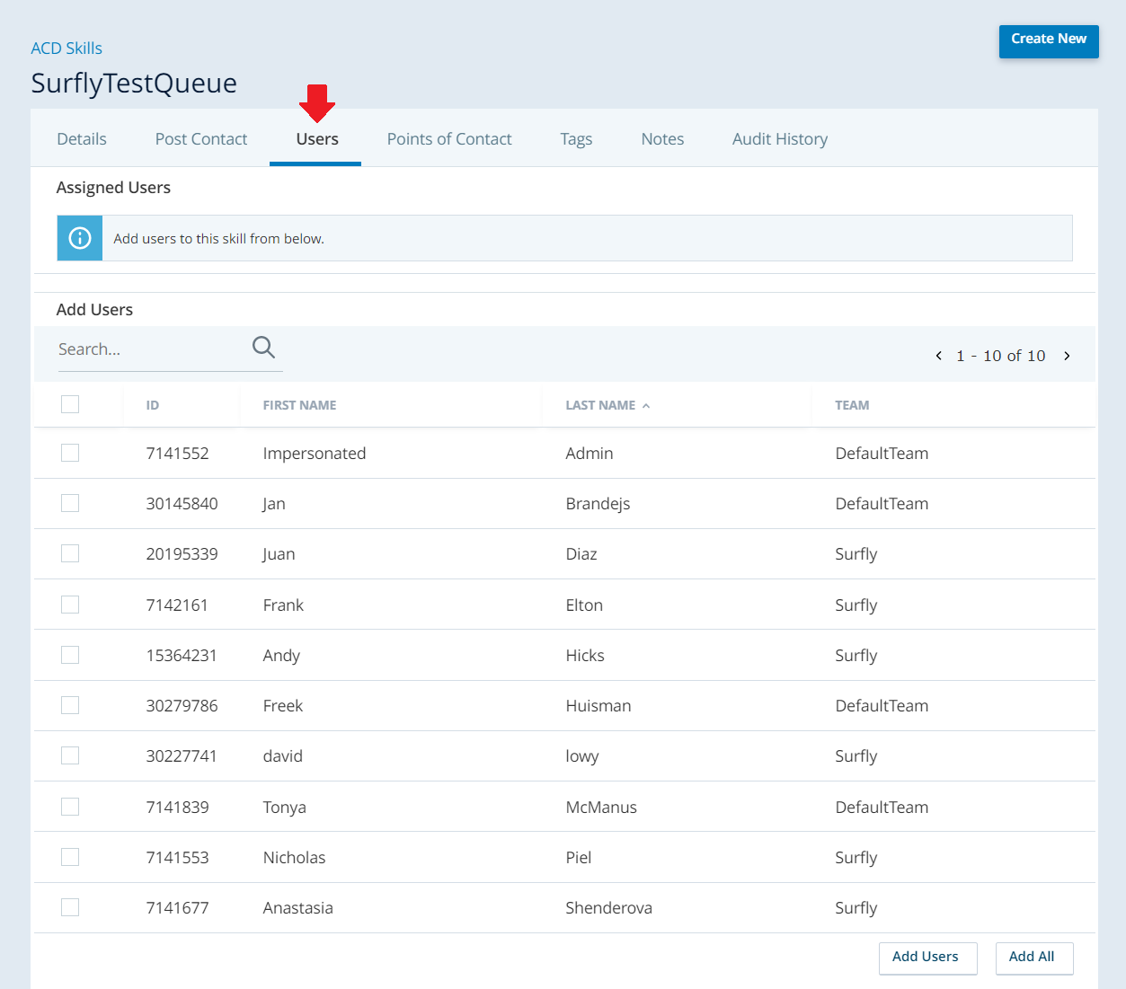Follow the ACD Skills breadcrumb link
The image size is (1126, 989).
pyautogui.click(x=66, y=49)
